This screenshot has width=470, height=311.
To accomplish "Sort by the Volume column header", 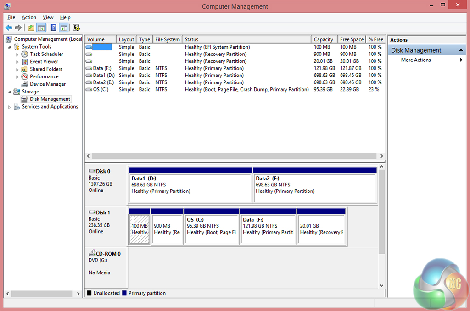I will click(x=101, y=39).
